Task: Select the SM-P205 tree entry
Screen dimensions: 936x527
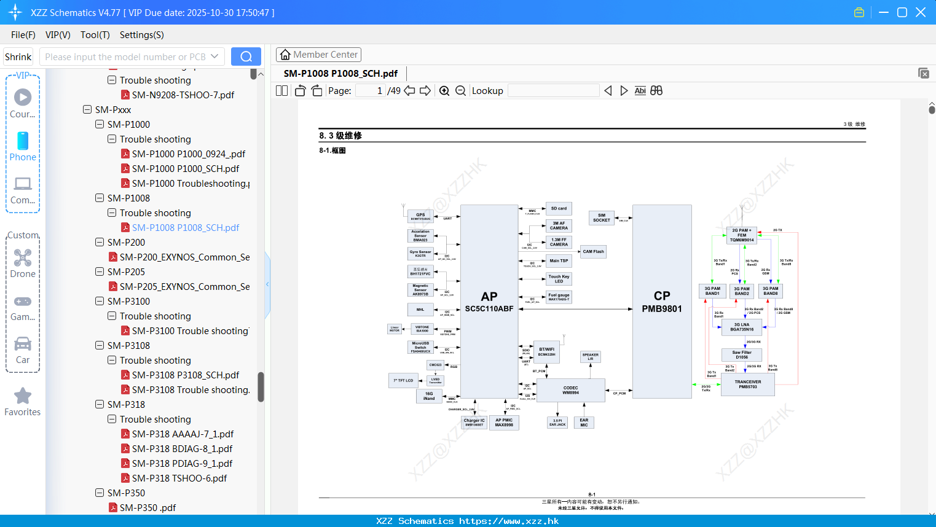Action: click(x=126, y=271)
